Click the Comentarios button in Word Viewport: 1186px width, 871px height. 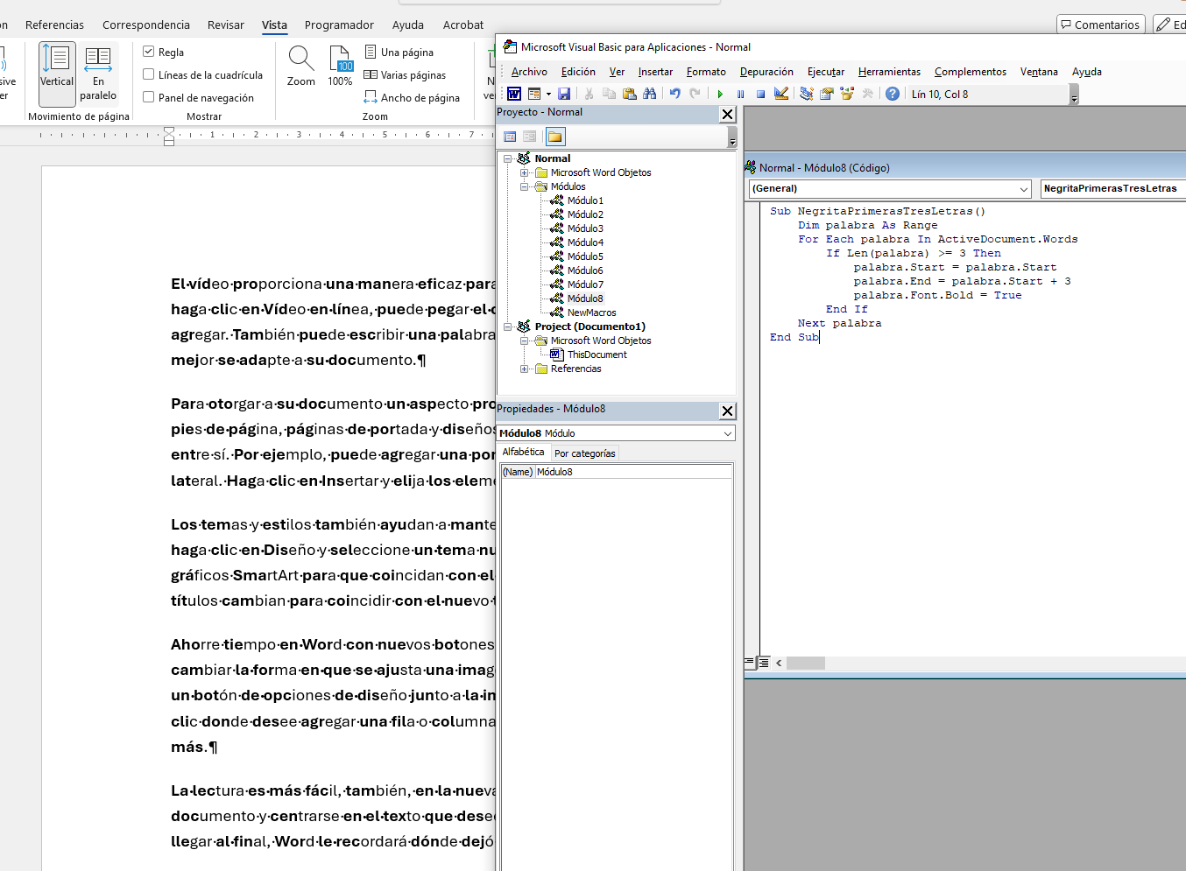tap(1100, 25)
